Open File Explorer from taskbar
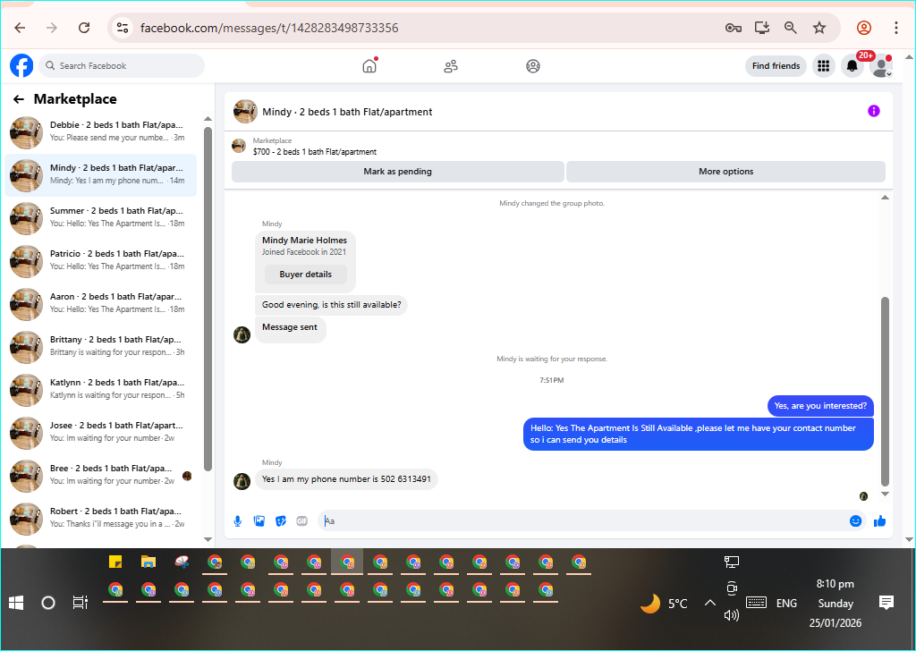The width and height of the screenshot is (916, 651). pos(148,562)
